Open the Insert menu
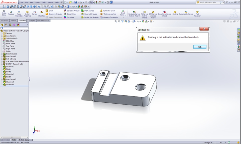 [x=37, y=2]
